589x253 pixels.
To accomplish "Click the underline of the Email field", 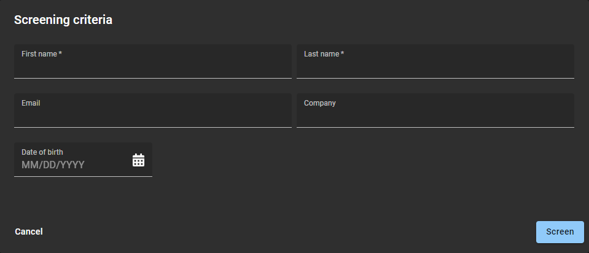I will coord(152,127).
